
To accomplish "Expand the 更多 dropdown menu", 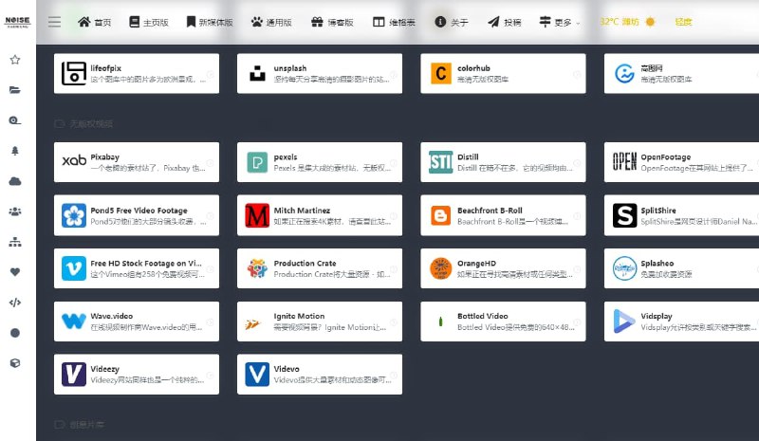I will click(559, 22).
